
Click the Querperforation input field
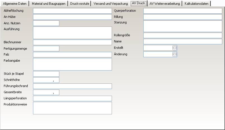182,11
